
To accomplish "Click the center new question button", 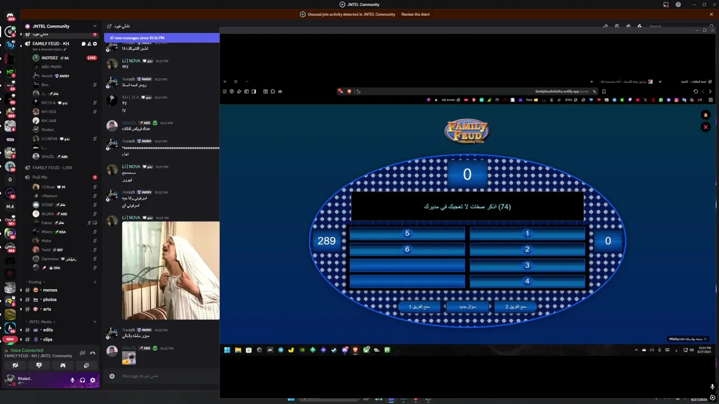I will pos(467,307).
